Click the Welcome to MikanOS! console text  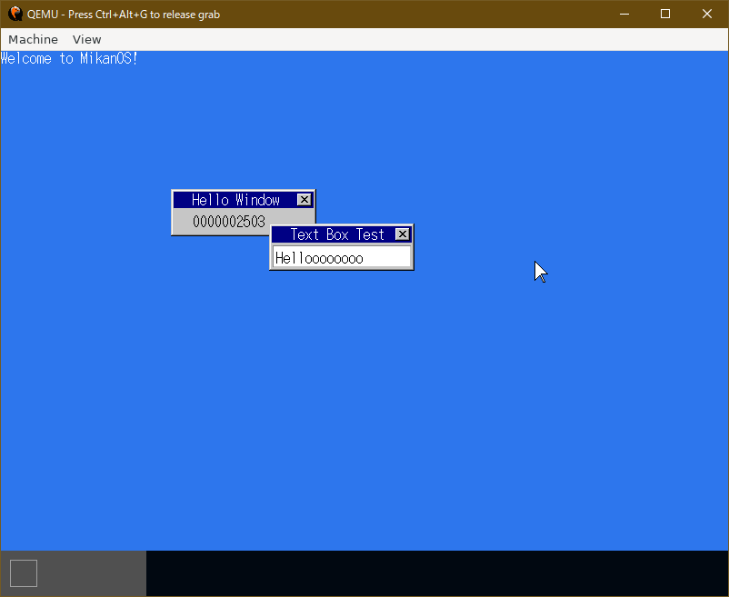[69, 58]
